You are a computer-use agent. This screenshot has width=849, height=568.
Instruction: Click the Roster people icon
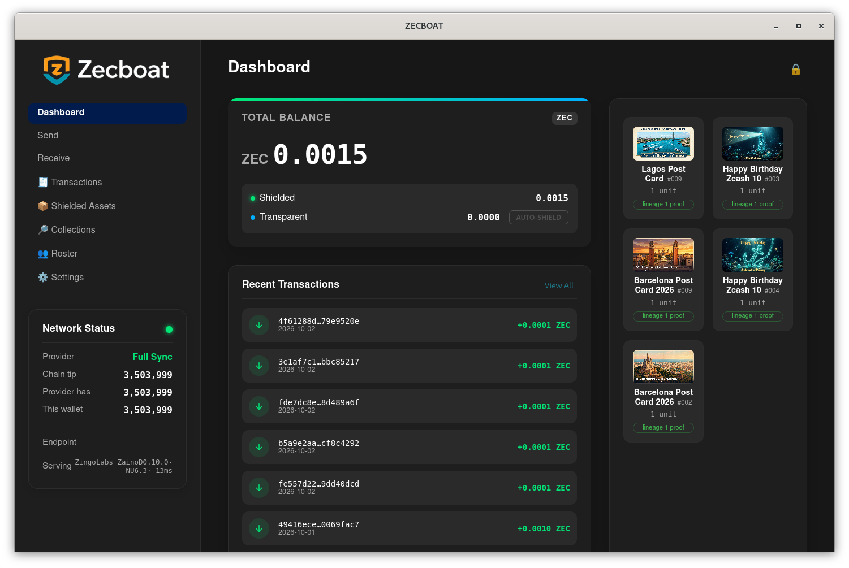[x=42, y=253]
